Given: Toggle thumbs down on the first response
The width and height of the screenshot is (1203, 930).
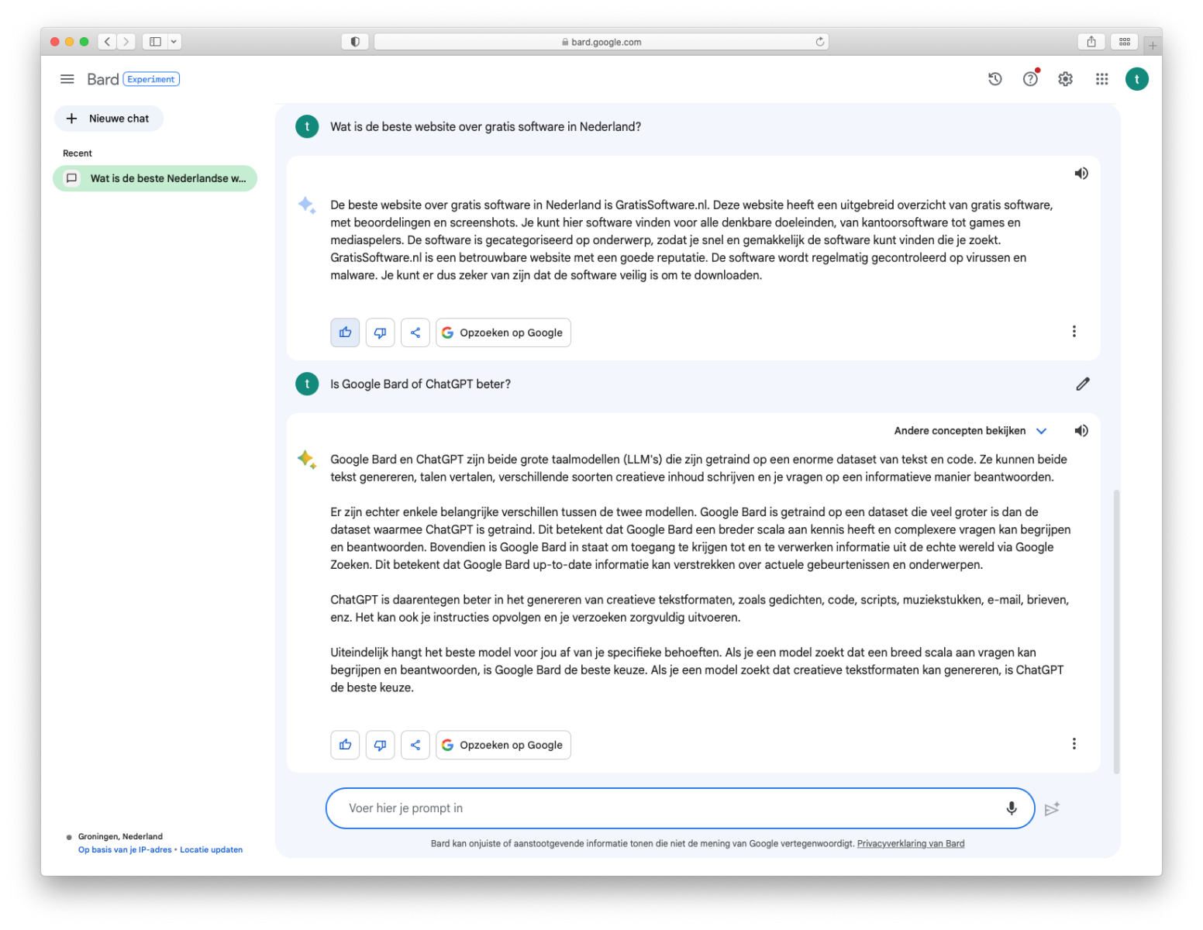Looking at the screenshot, I should [380, 332].
